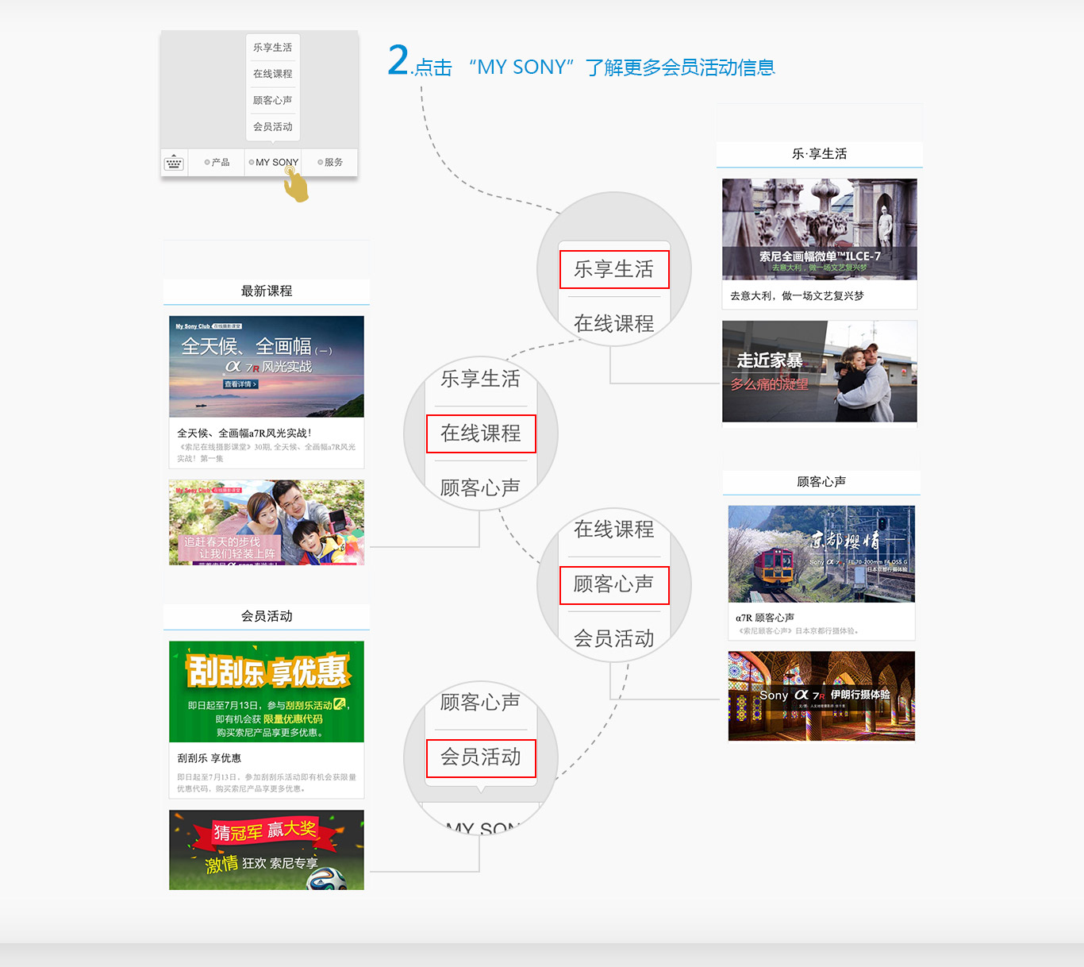Select 乐享生活 in the phone popup menu
The image size is (1084, 967).
click(x=272, y=48)
